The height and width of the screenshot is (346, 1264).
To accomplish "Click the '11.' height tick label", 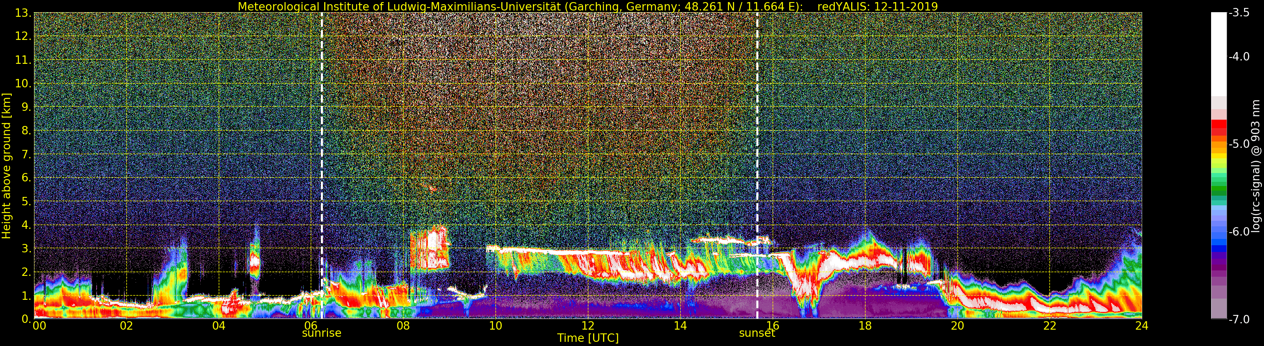I will pyautogui.click(x=23, y=60).
